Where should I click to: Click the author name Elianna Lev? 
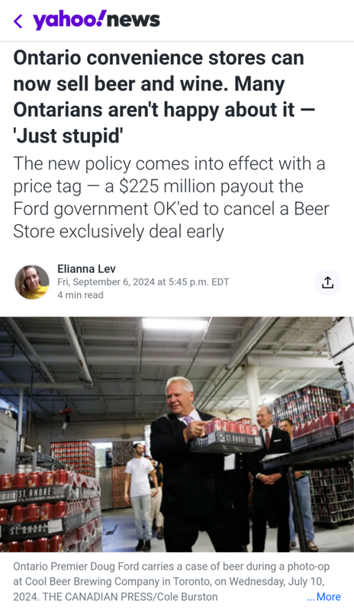click(86, 269)
